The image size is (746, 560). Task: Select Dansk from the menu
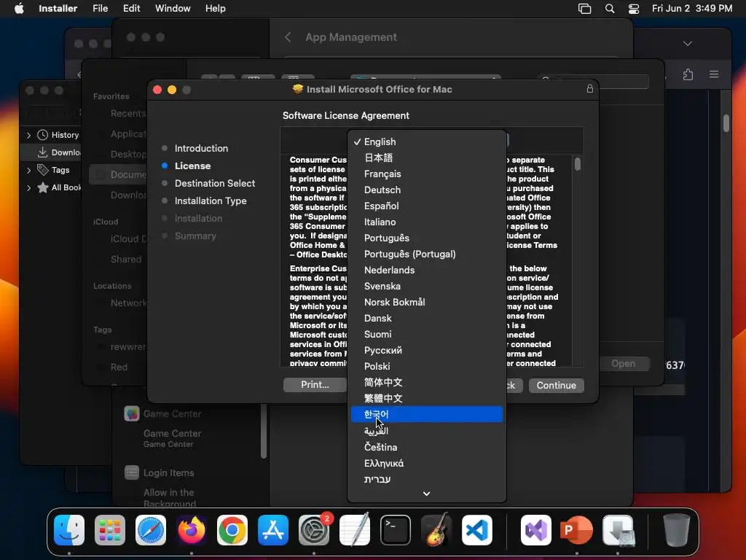coord(426,318)
